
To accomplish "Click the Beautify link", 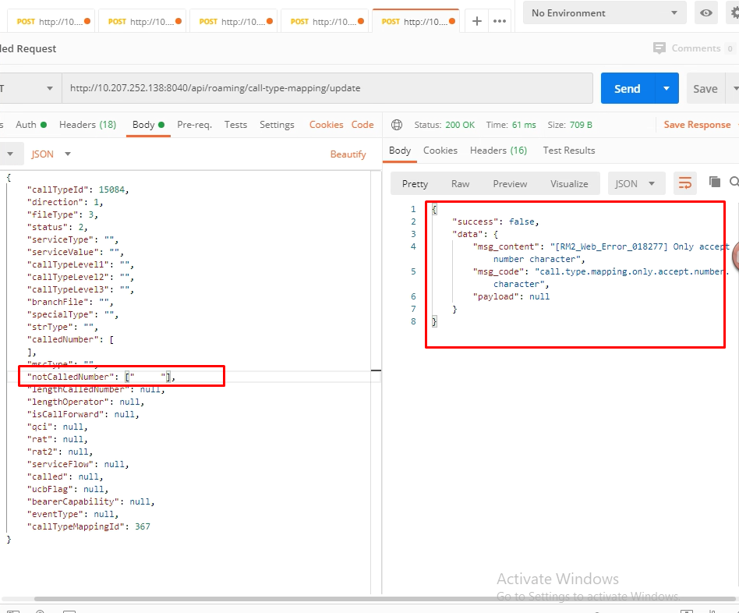I will 348,154.
